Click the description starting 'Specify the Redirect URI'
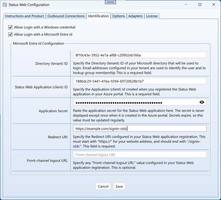 pyautogui.click(x=139, y=141)
